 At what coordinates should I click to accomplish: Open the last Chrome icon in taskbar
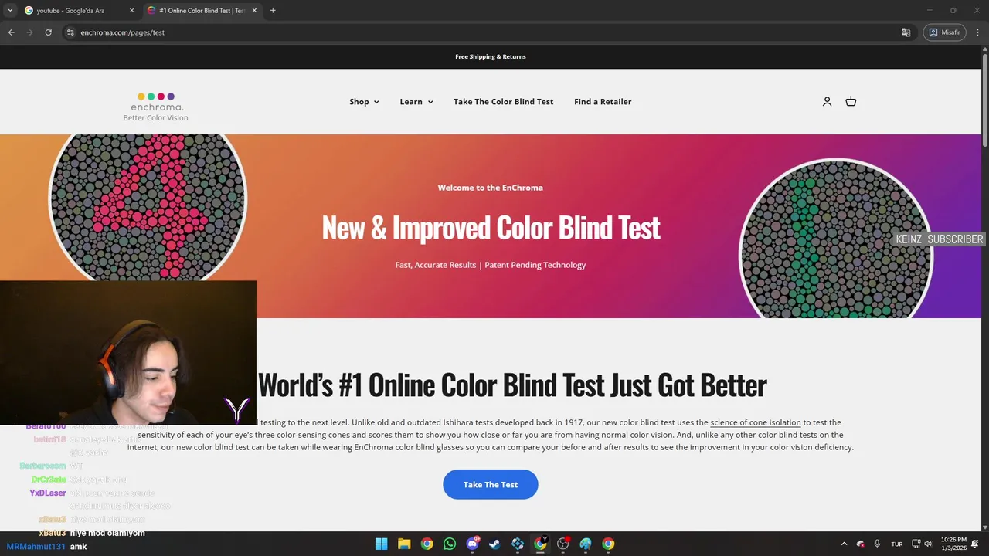pyautogui.click(x=608, y=544)
